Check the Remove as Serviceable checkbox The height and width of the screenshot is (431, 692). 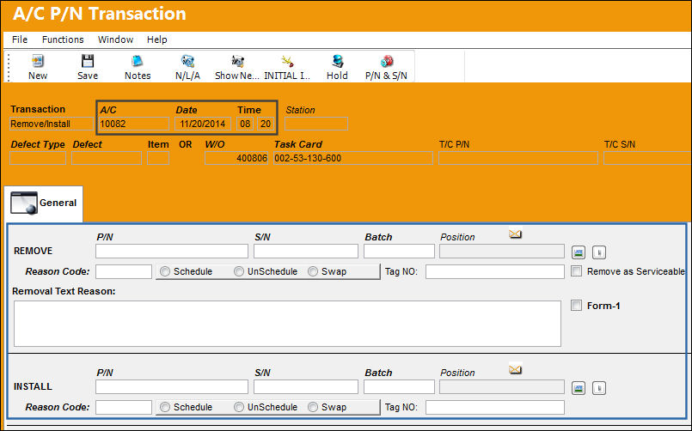click(576, 271)
